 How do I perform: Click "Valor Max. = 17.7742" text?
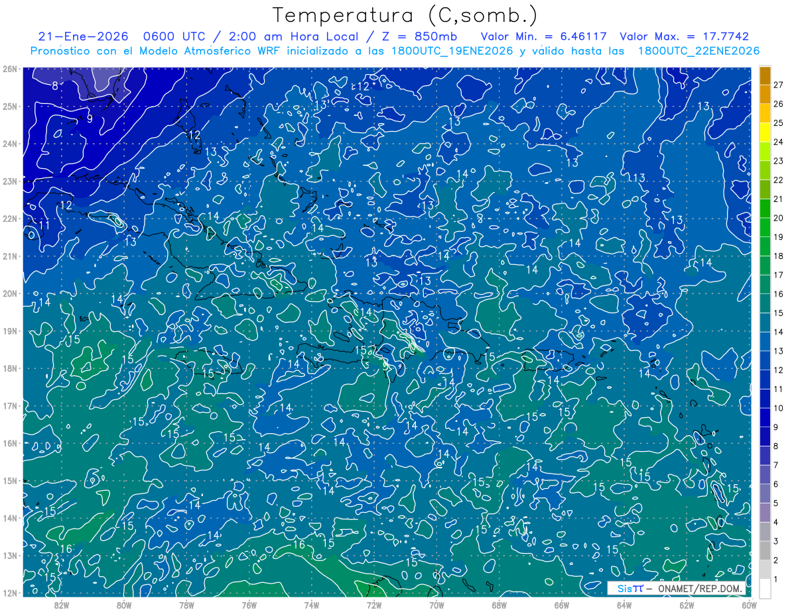coord(684,37)
